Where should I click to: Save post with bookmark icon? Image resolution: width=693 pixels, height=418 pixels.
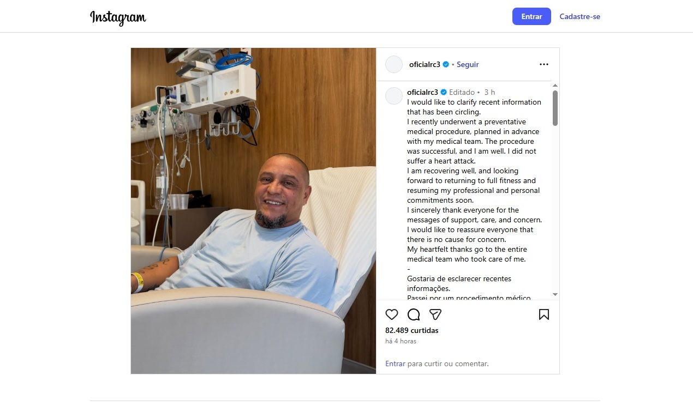[543, 314]
